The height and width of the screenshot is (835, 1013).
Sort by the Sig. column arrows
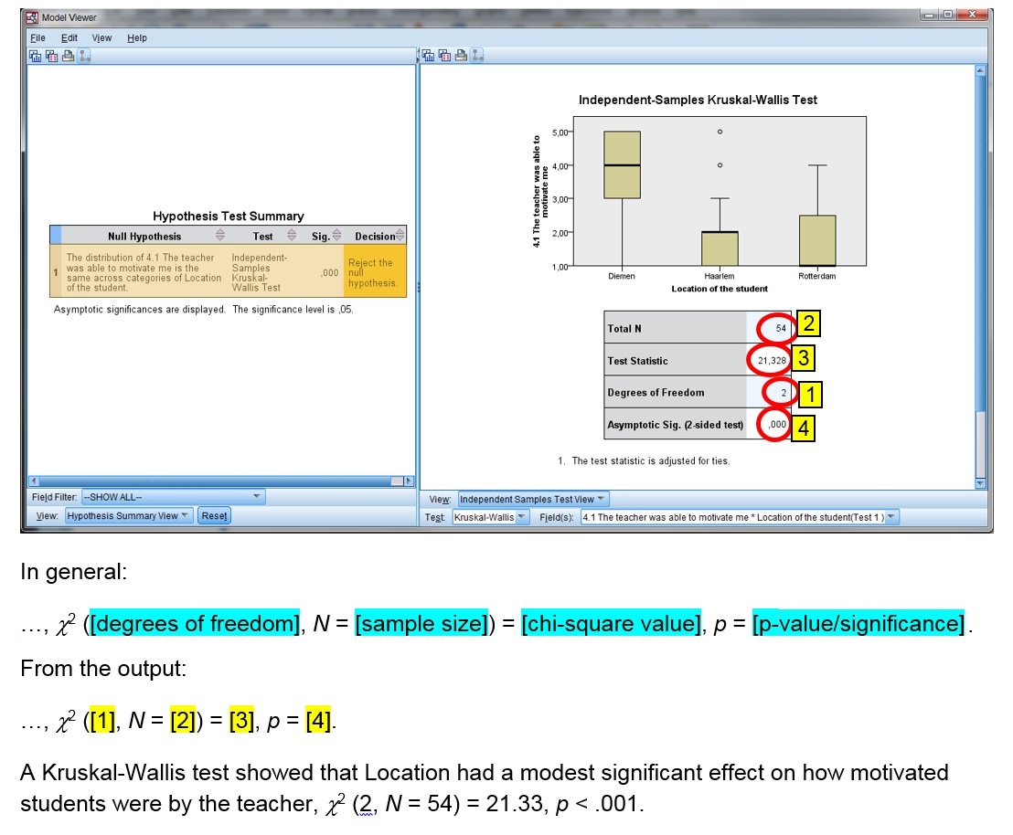(x=336, y=236)
